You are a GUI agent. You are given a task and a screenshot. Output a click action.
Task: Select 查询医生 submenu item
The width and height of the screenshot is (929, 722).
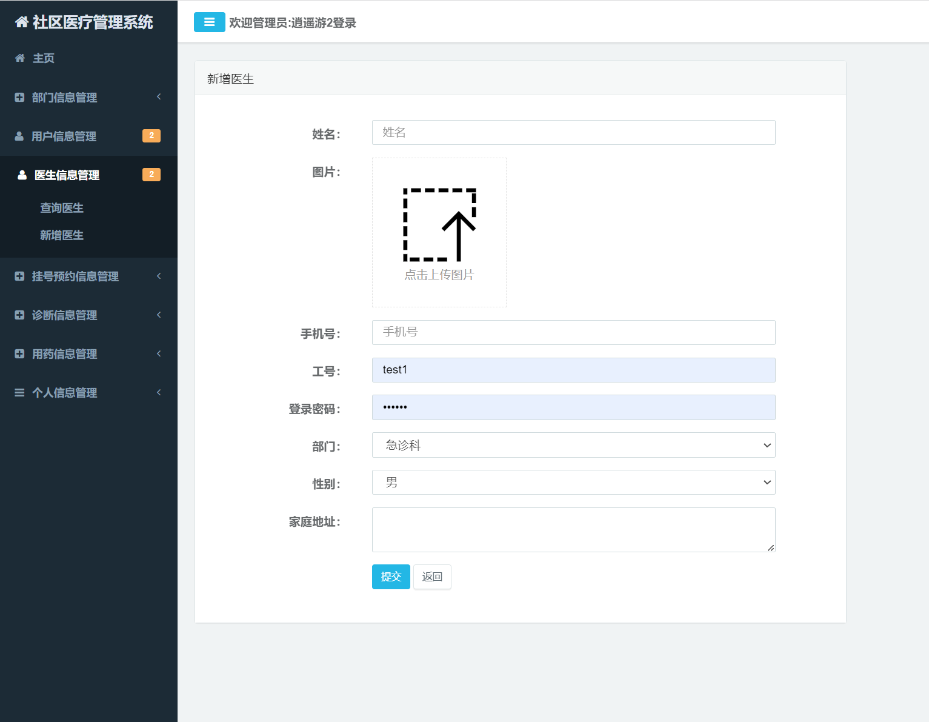pyautogui.click(x=62, y=208)
